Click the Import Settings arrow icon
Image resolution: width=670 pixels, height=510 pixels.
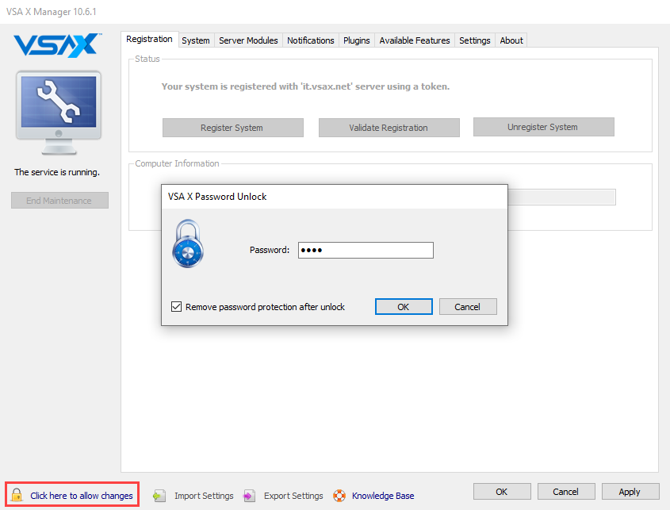pos(159,496)
